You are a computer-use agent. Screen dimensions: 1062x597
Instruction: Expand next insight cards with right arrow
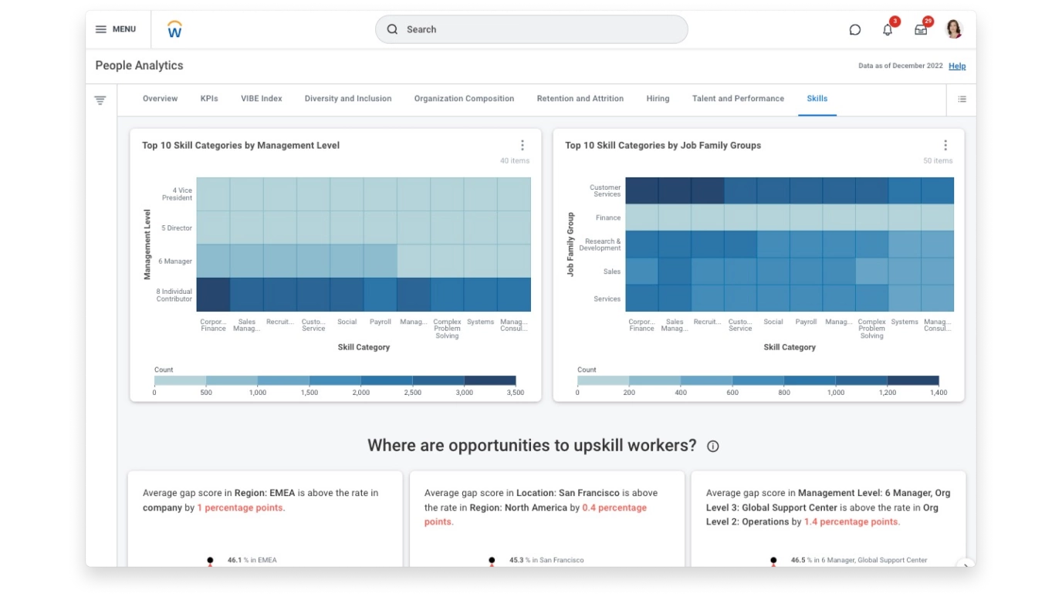pos(965,565)
